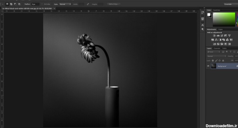Toggle Lock position icon
The width and height of the screenshot is (238, 128).
tap(220, 61)
